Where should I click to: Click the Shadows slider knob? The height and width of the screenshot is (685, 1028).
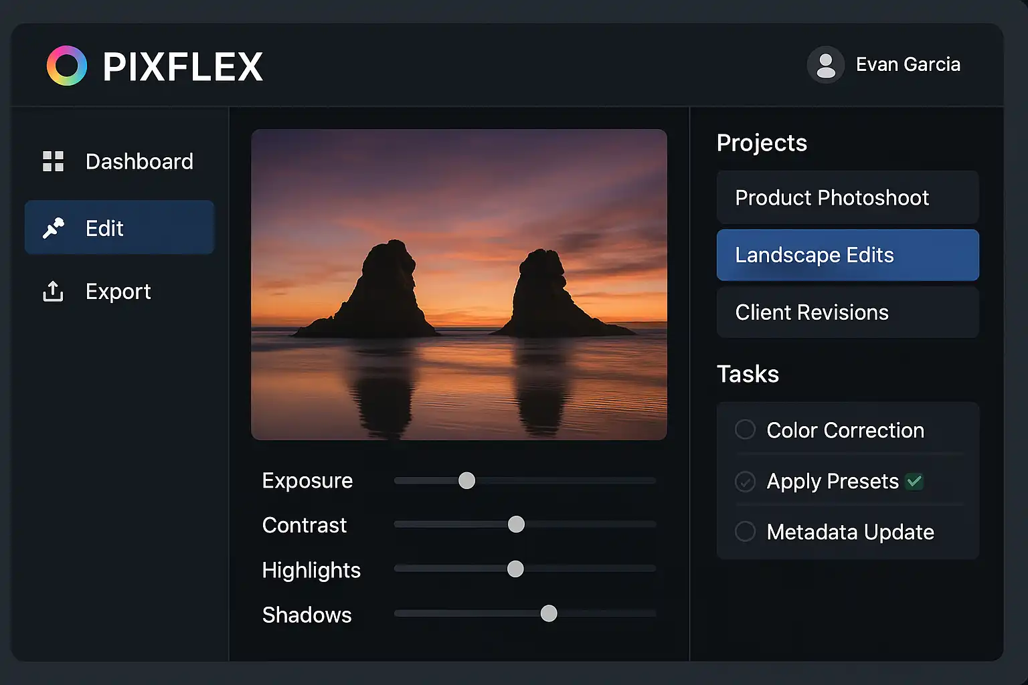(549, 613)
